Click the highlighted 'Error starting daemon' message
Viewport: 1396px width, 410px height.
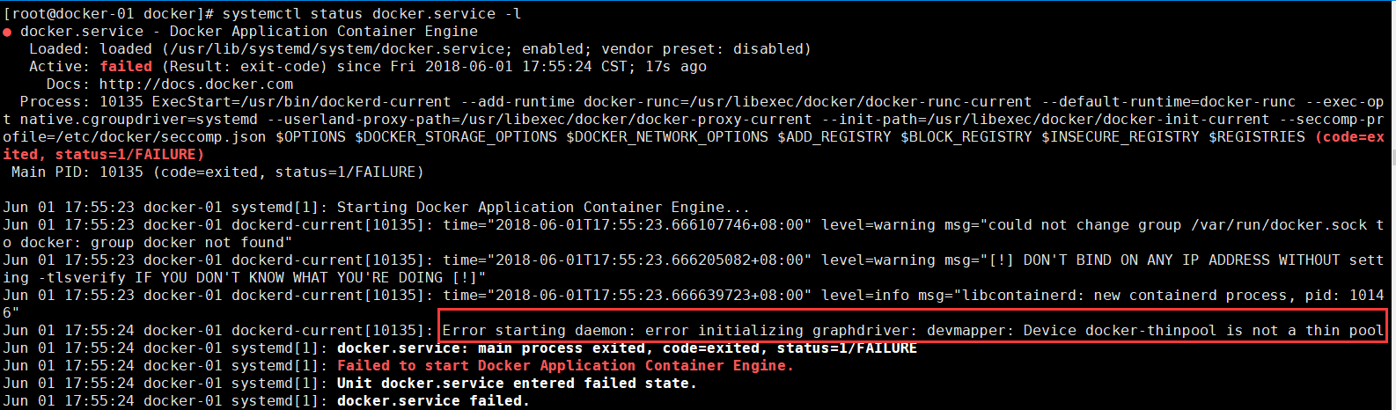click(x=913, y=331)
